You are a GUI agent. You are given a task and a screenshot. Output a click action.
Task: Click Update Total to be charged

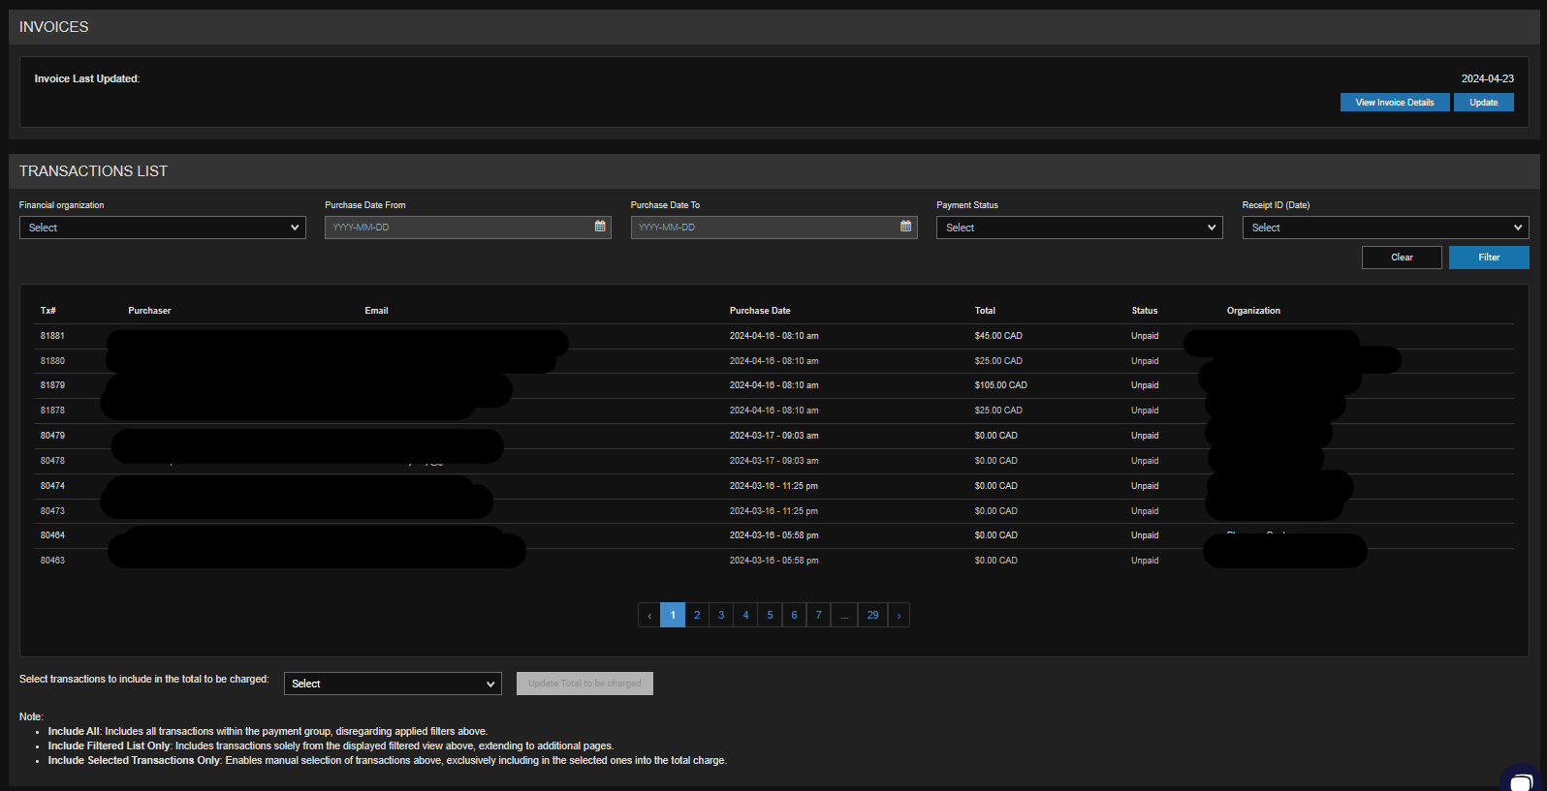pos(584,684)
